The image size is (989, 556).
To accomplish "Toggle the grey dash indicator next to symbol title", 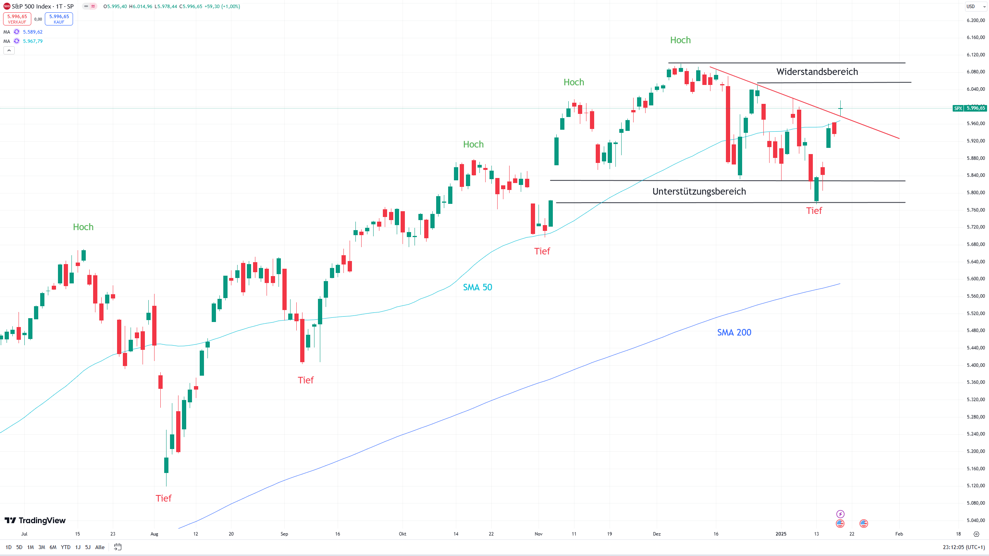I will pos(86,6).
